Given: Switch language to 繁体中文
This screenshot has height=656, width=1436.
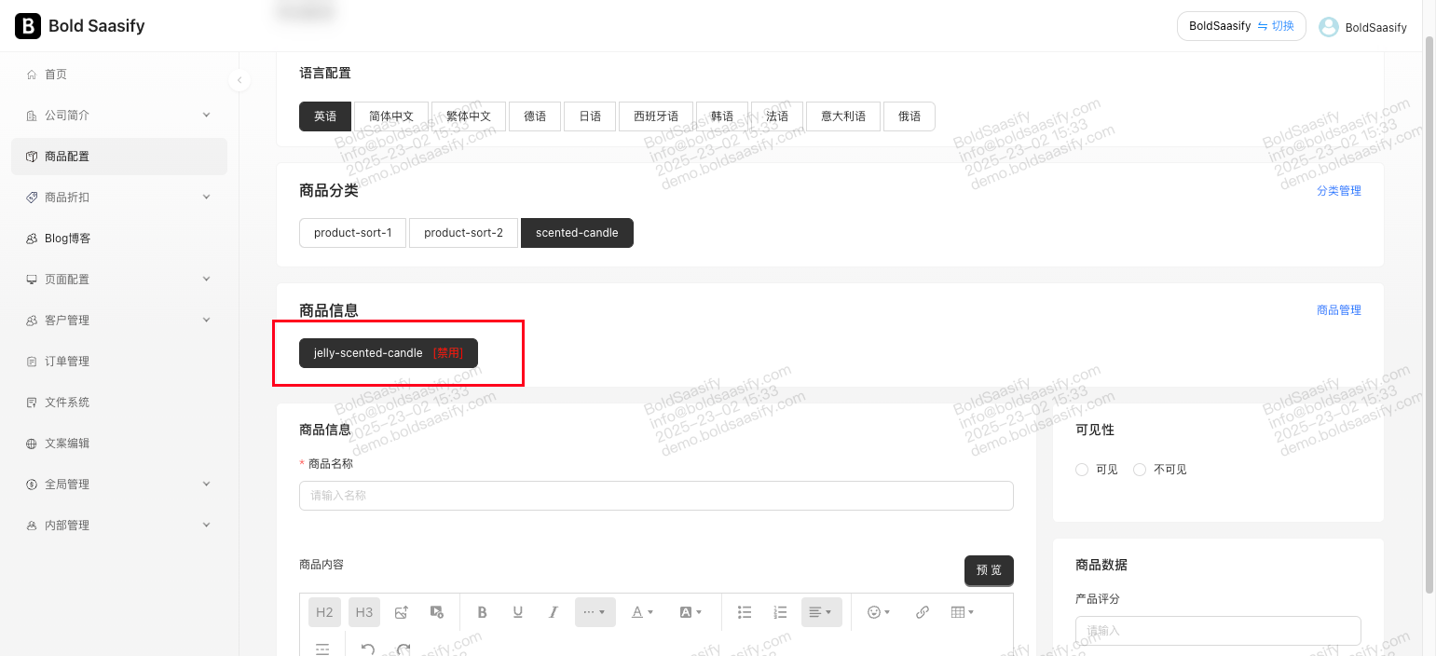Looking at the screenshot, I should click(469, 116).
